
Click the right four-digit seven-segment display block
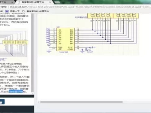coord(126,16)
